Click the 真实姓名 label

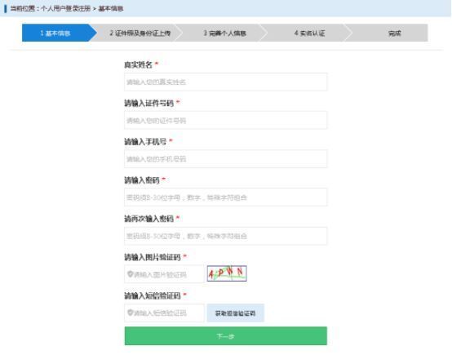[x=138, y=64]
